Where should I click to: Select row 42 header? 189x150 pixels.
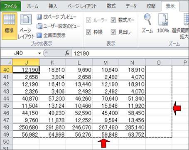pyautogui.click(x=7, y=84)
